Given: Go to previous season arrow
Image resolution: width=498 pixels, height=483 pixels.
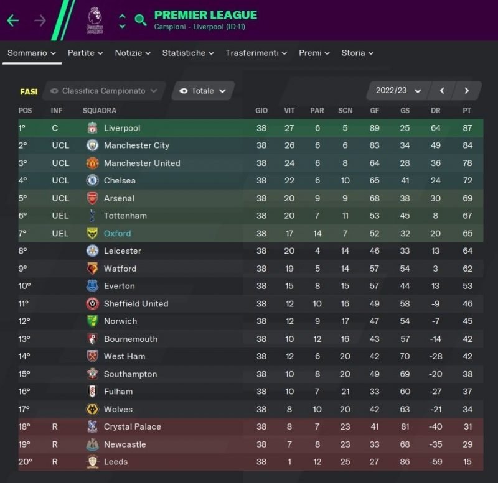Looking at the screenshot, I should [442, 91].
